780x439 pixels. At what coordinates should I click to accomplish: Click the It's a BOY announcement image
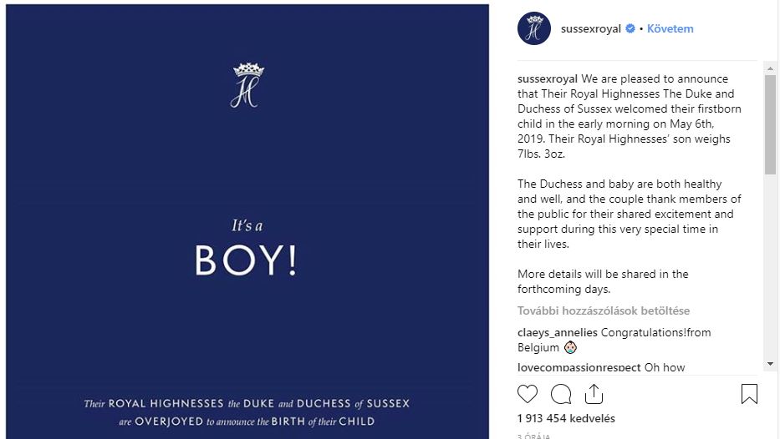(247, 221)
